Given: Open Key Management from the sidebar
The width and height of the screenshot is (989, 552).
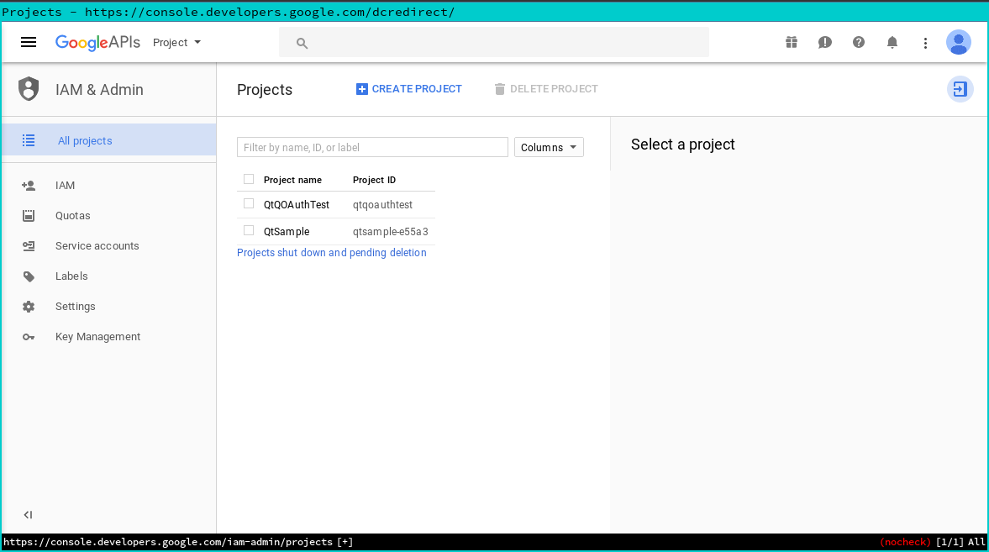Looking at the screenshot, I should (97, 336).
